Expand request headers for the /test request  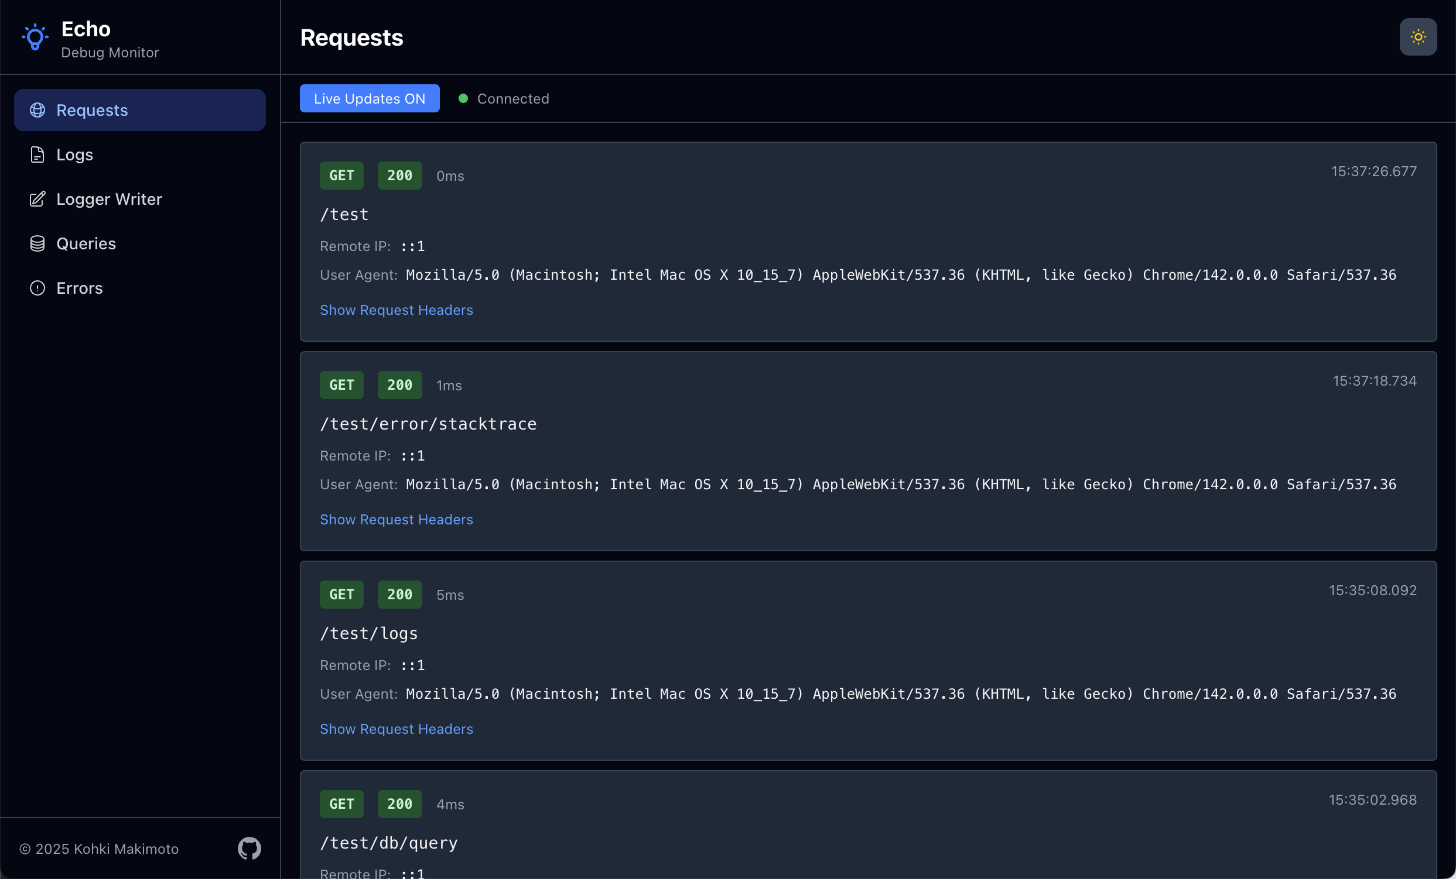[x=396, y=310]
